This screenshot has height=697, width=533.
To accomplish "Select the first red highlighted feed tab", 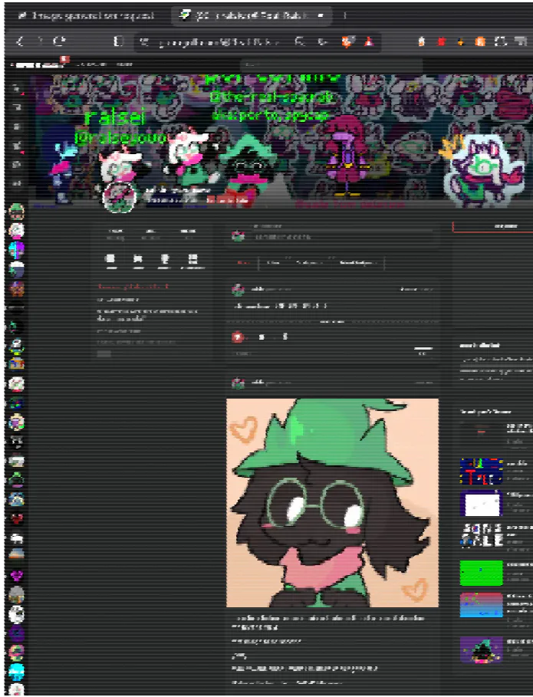I will [x=244, y=263].
